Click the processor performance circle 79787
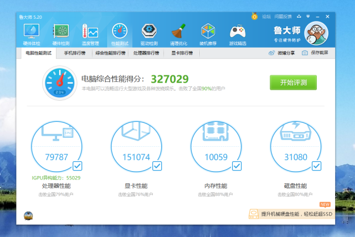The height and width of the screenshot is (237, 355). (56, 147)
